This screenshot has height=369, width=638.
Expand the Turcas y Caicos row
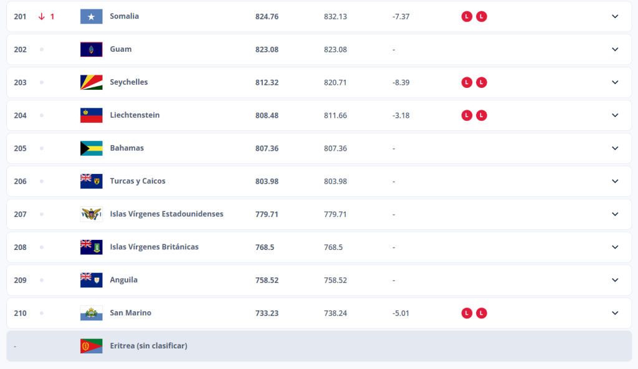[615, 181]
